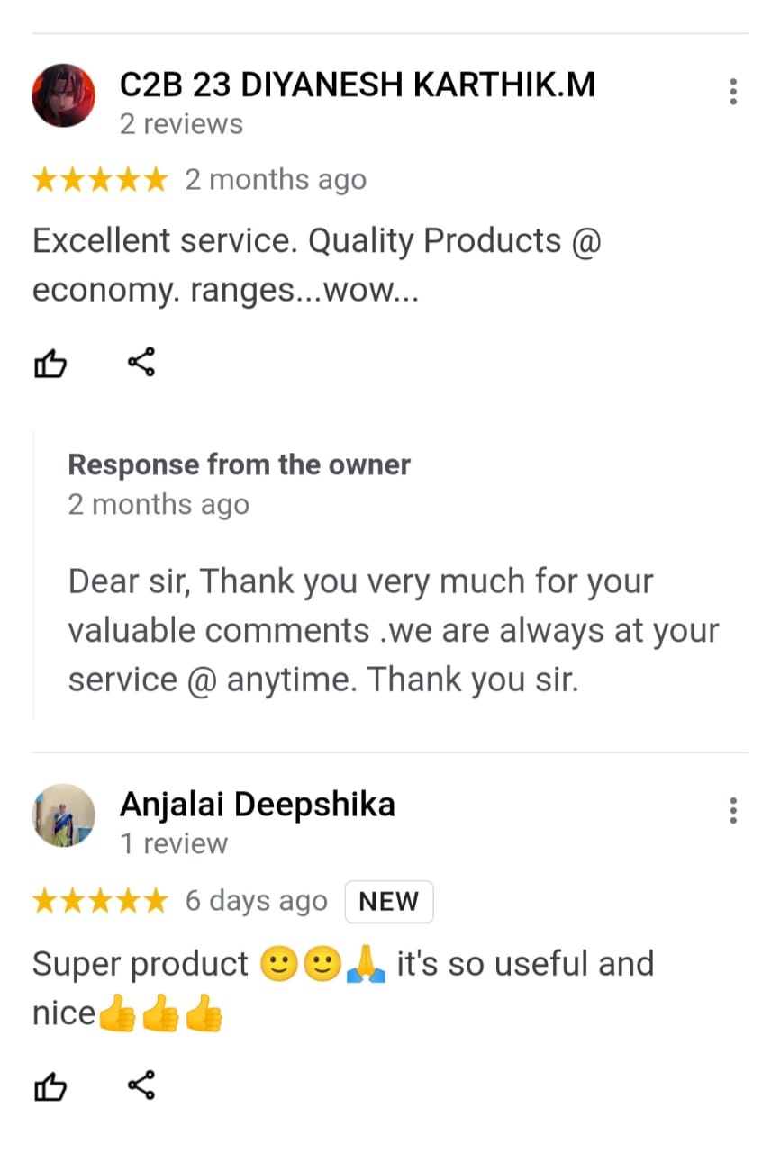Tap the 'Excellent service. Quality Products' review text
Viewport: 780px width, 1152px height.
(x=317, y=265)
